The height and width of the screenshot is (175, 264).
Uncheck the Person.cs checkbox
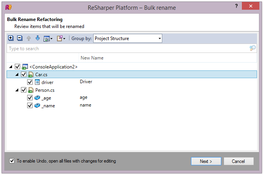tap(24, 90)
